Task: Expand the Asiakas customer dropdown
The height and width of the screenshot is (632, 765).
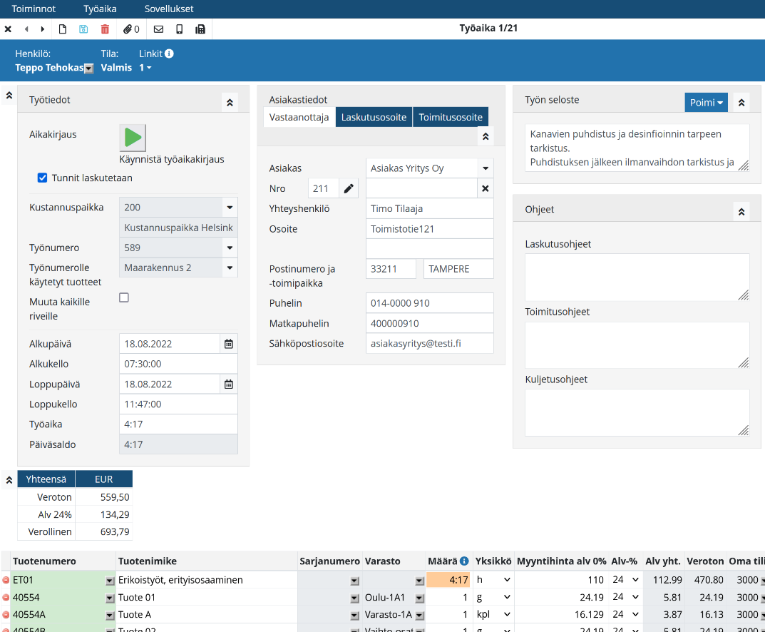Action: [486, 168]
